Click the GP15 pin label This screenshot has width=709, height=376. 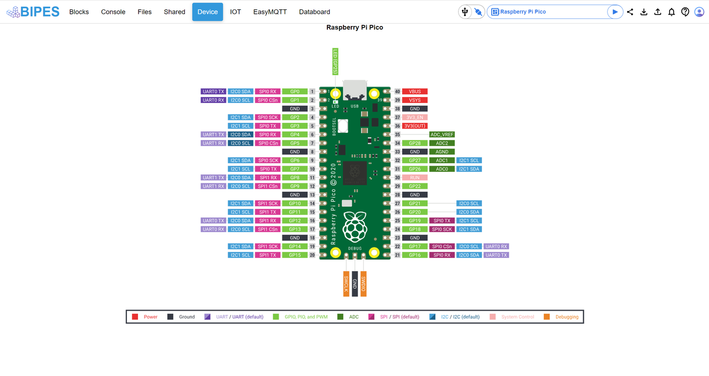[x=295, y=255]
